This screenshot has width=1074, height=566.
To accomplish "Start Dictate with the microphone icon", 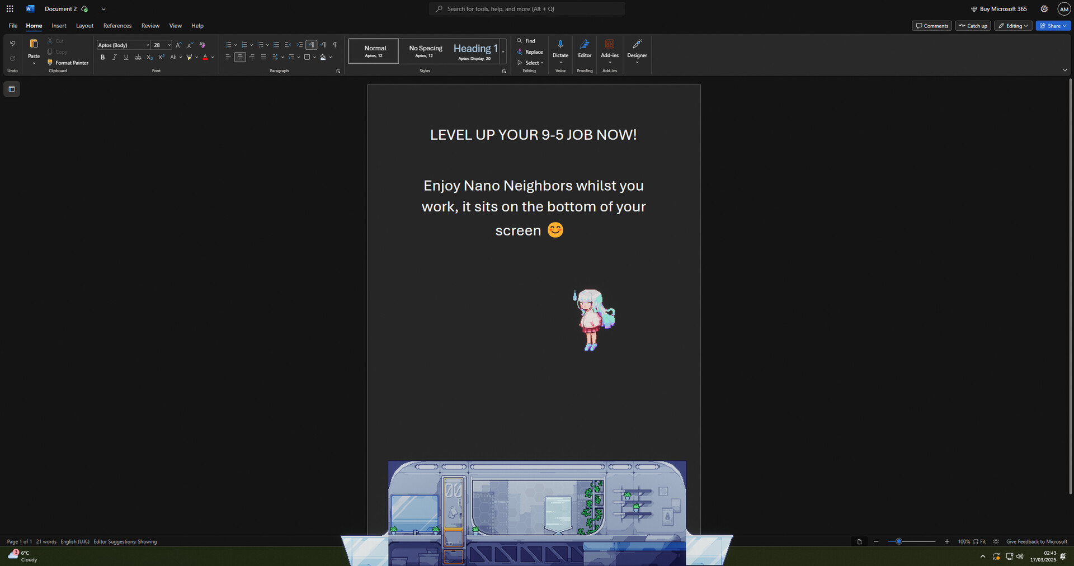I will pyautogui.click(x=560, y=44).
